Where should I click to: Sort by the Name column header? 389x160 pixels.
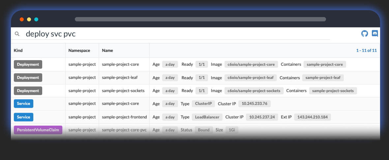(107, 51)
